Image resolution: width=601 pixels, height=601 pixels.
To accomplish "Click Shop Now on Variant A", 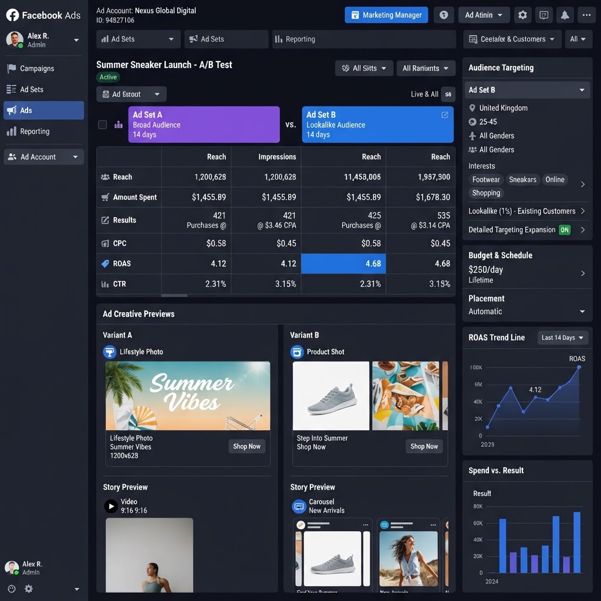I will [x=247, y=446].
